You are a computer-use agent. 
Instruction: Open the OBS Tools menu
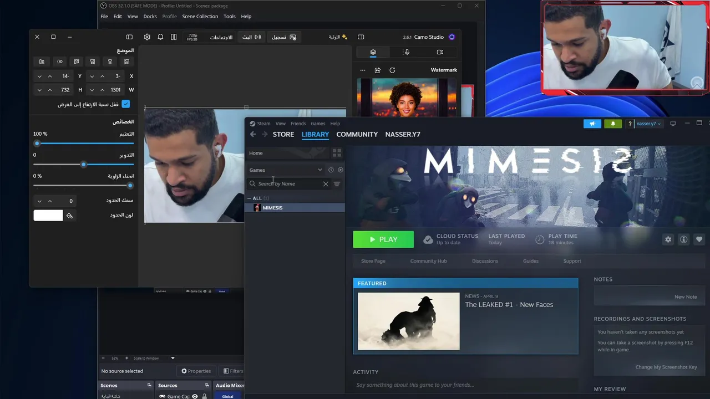pyautogui.click(x=230, y=17)
